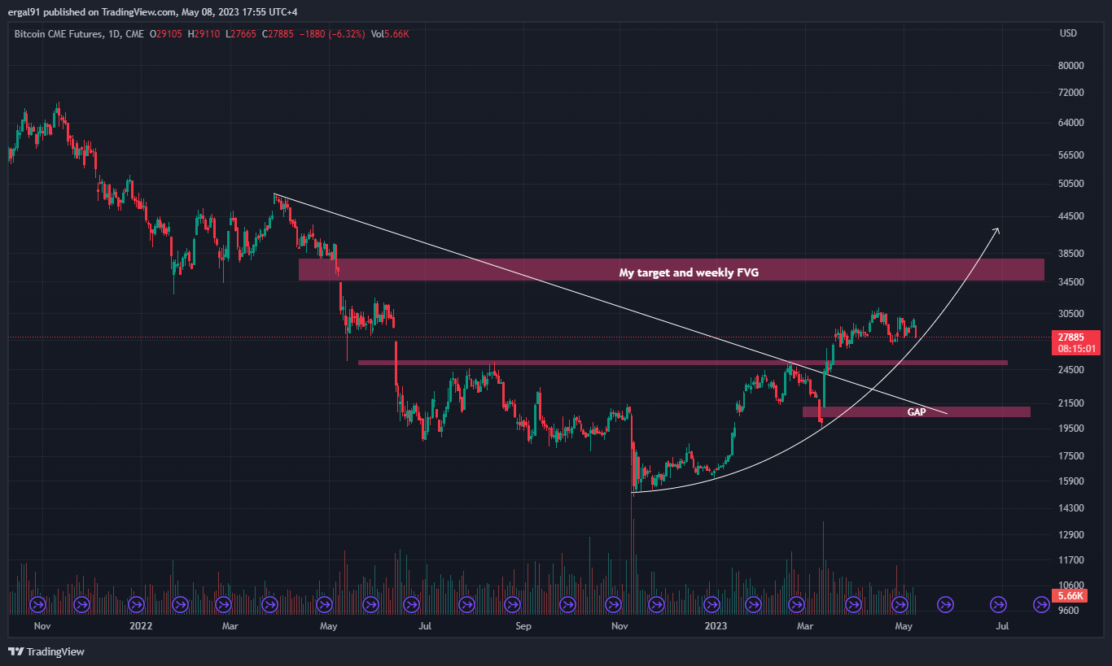Click the 17500 price axis label
The width and height of the screenshot is (1112, 666).
1071,455
